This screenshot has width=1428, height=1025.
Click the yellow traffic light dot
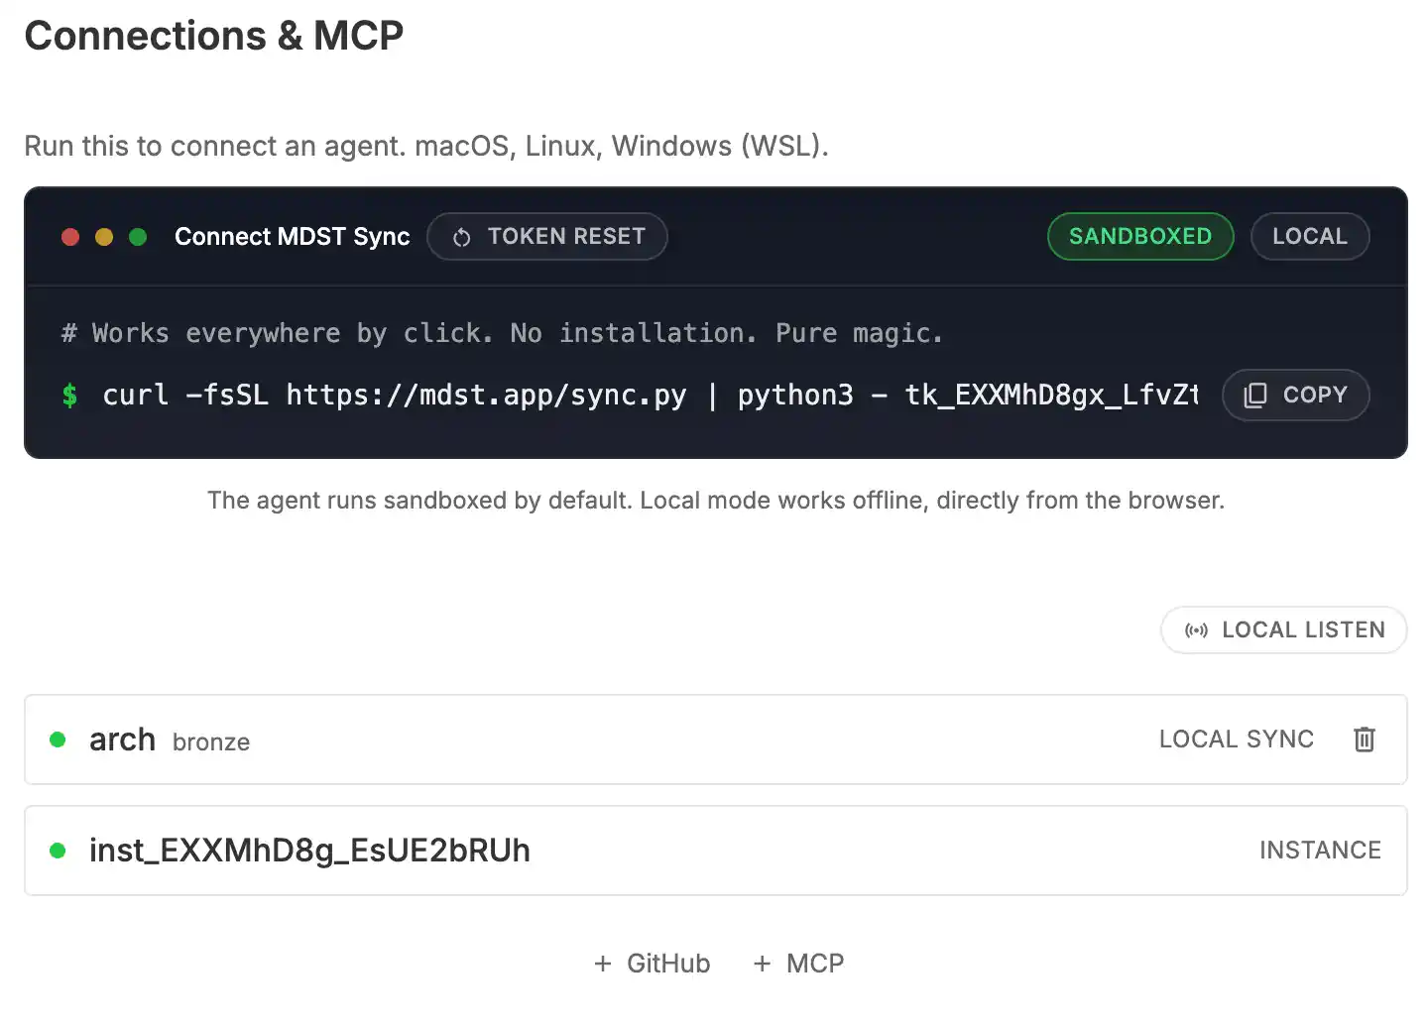pyautogui.click(x=104, y=237)
